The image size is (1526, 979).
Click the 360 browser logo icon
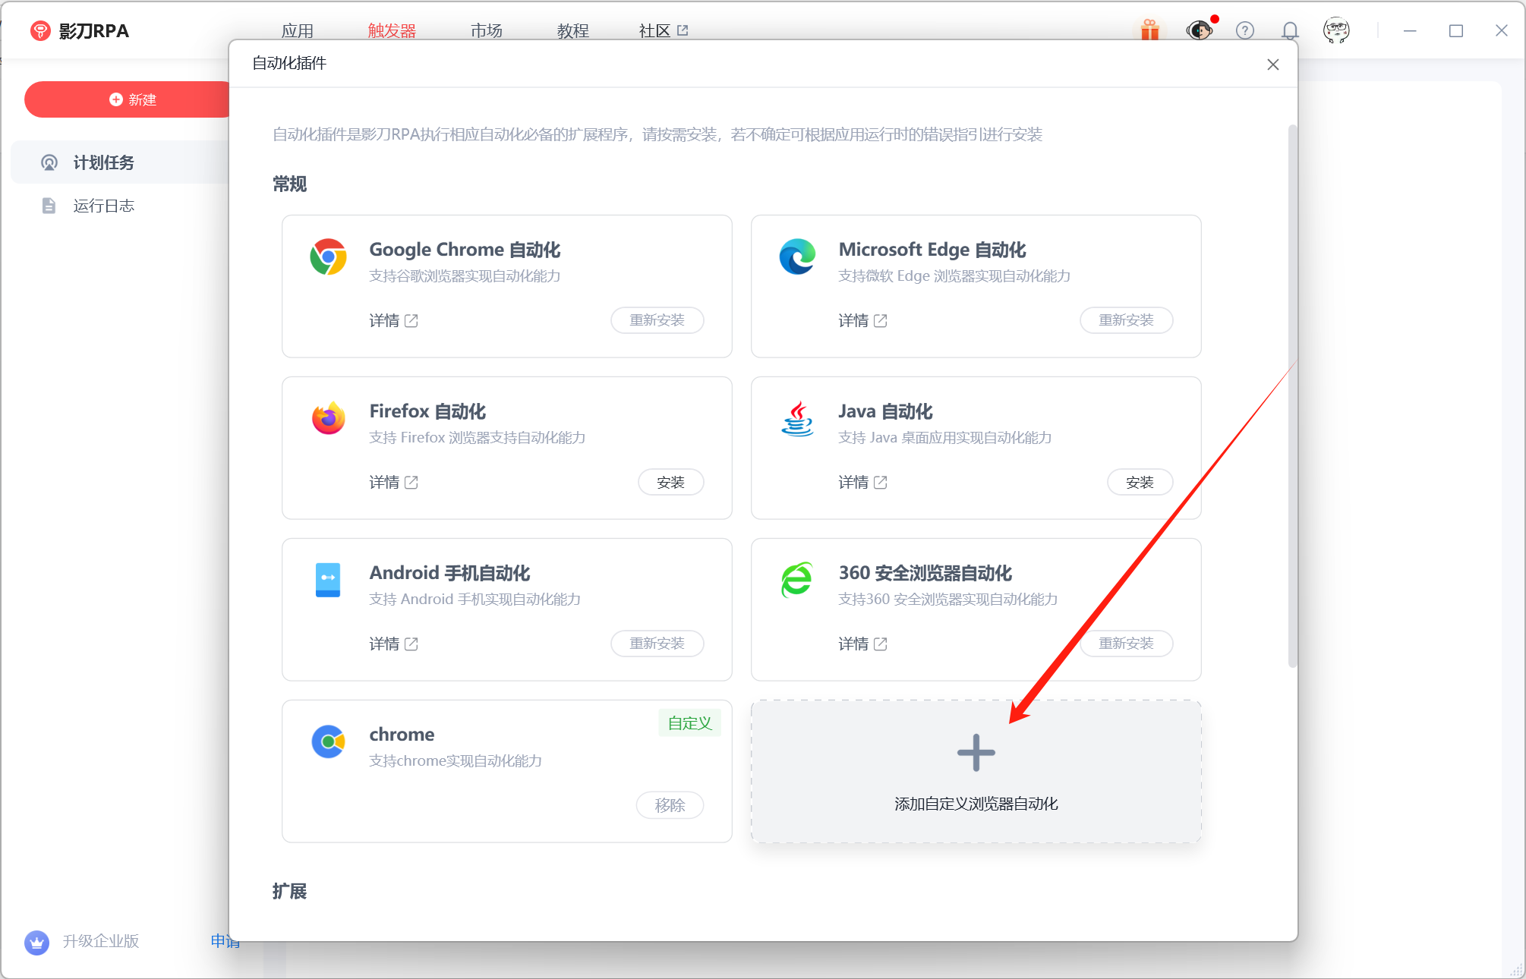pos(797,581)
